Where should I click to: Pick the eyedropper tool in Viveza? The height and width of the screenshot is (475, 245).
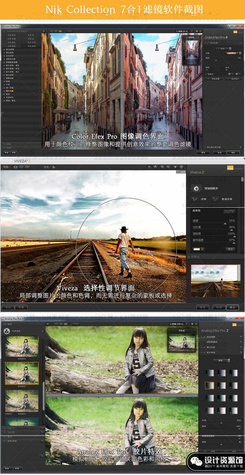pos(203,249)
